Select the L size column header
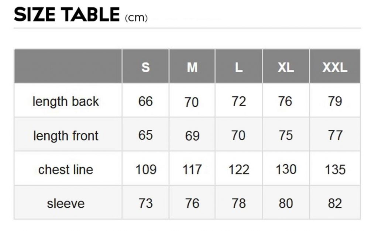The height and width of the screenshot is (231, 378). [239, 67]
